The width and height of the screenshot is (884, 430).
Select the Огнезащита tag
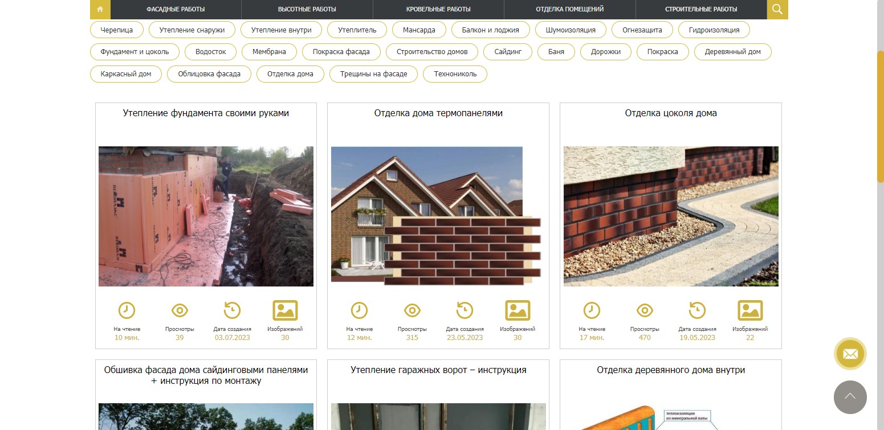(642, 30)
